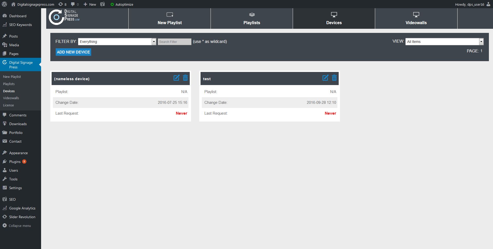Viewport: 493px width, 249px height.
Task: Click the SEO sidebar menu item
Action: click(x=21, y=199)
